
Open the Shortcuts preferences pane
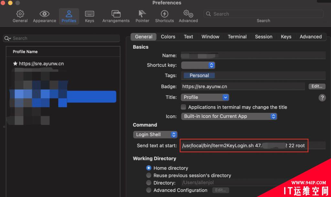tap(165, 16)
